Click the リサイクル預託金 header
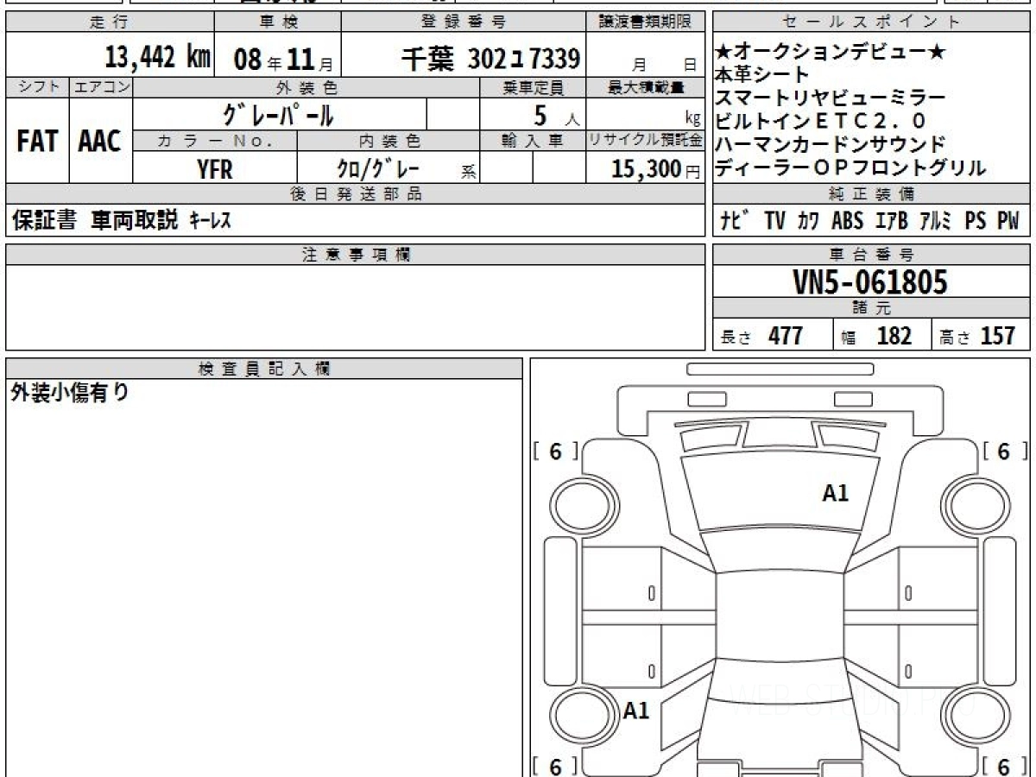1036x777 pixels. [x=646, y=142]
